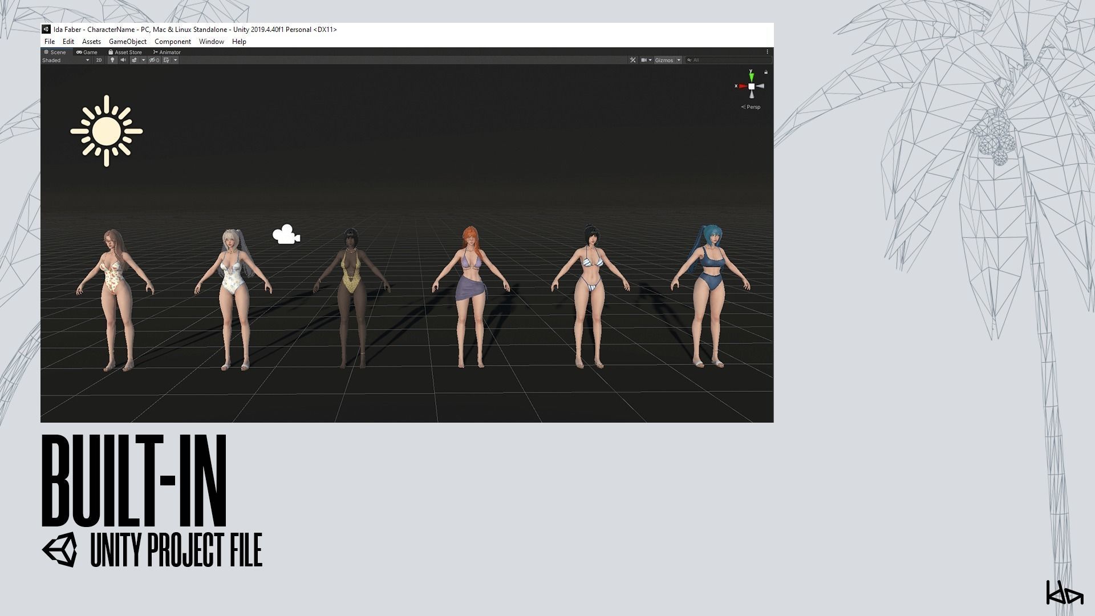Screen dimensions: 1095x616
Task: Switch to the Animator tab
Action: click(167, 52)
